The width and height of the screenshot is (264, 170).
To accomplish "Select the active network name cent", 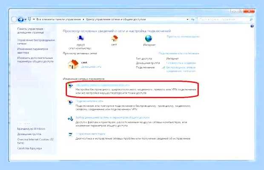I will pyautogui.click(x=84, y=63).
